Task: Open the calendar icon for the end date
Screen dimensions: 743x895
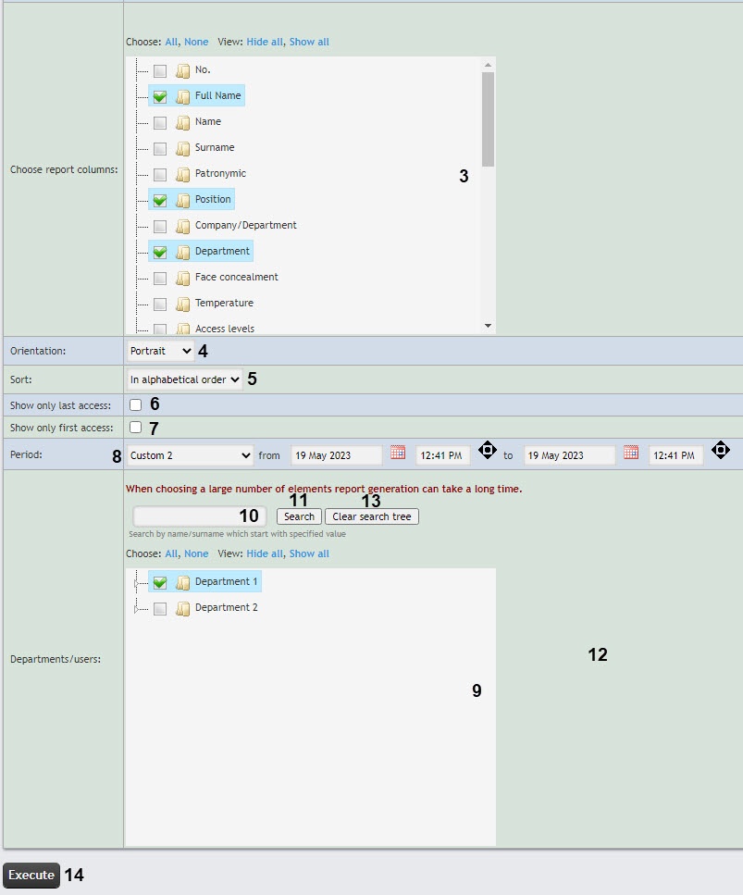Action: pos(631,453)
